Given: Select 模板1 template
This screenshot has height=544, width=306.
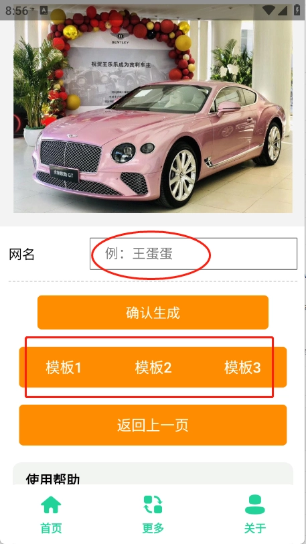Looking at the screenshot, I should pyautogui.click(x=64, y=367).
